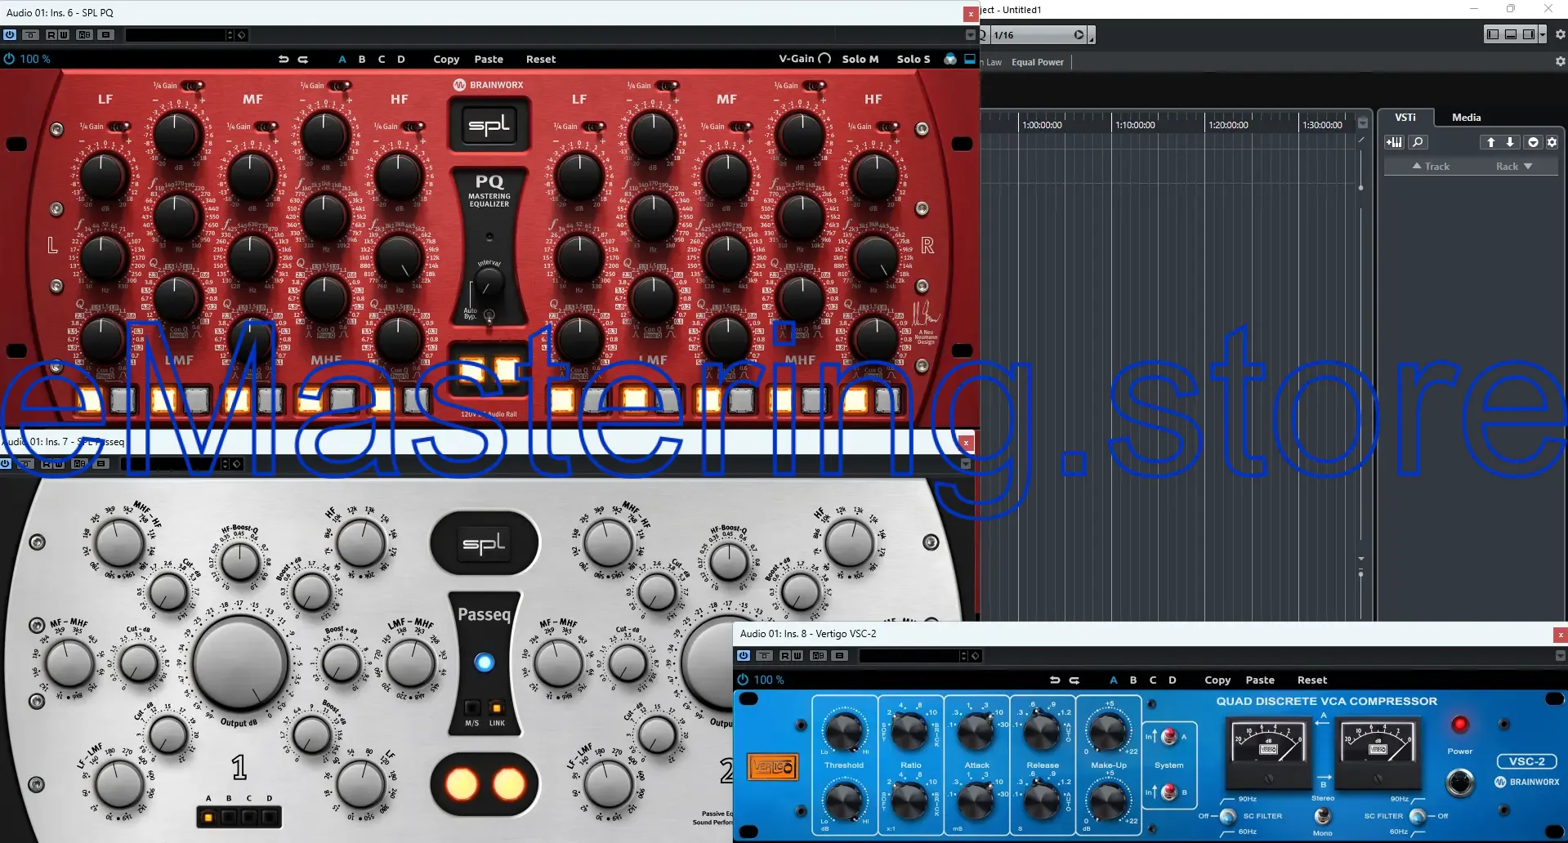Screen dimensions: 1568x843
Task: Click Paste in Vertigo VSC-2 toolbar
Action: (x=1260, y=680)
